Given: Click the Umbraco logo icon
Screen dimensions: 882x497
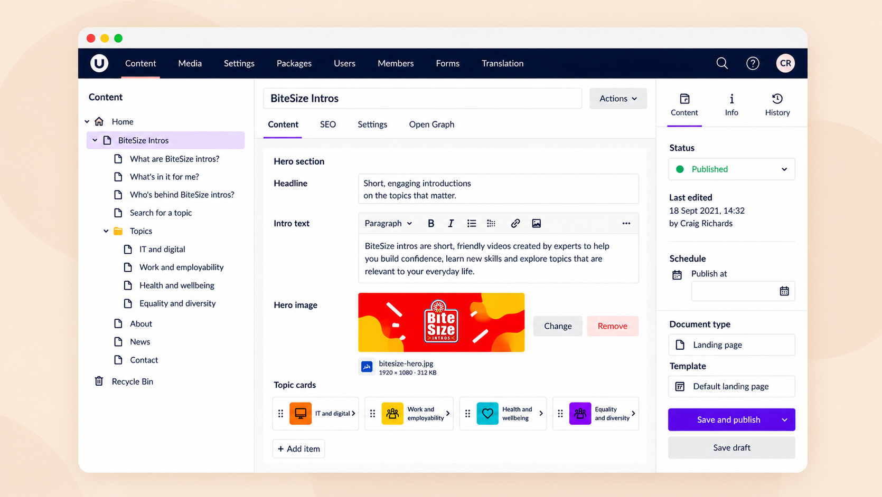Looking at the screenshot, I should pyautogui.click(x=99, y=63).
